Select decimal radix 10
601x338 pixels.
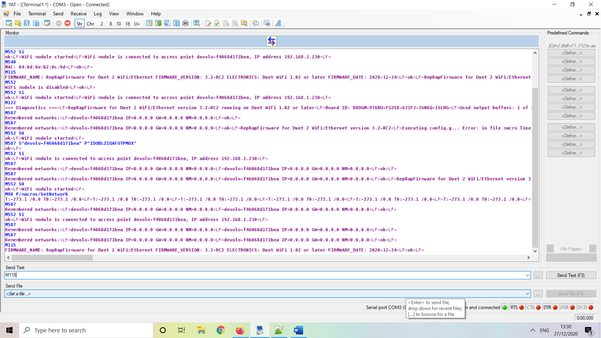[x=119, y=23]
